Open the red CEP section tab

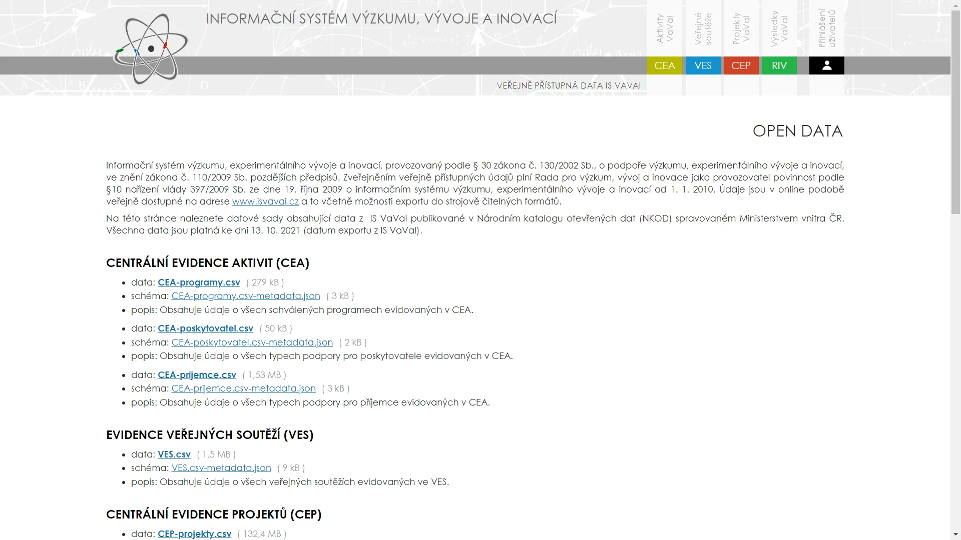click(x=740, y=65)
